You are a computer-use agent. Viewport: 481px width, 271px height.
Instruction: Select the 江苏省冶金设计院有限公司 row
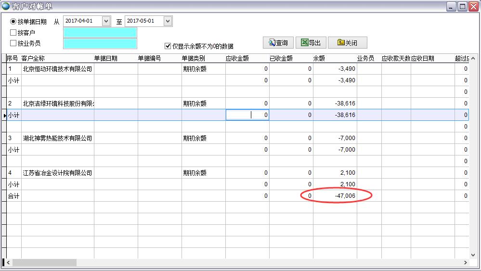tap(57, 173)
